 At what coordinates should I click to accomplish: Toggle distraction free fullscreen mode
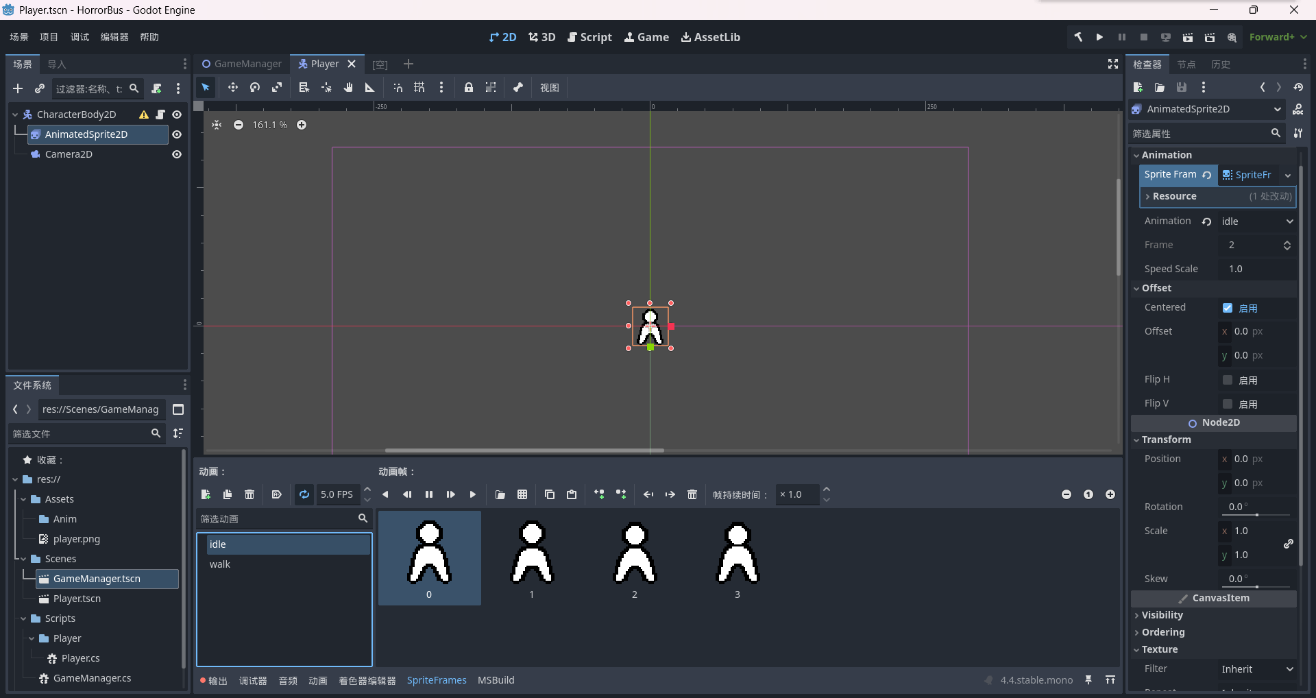point(1113,64)
